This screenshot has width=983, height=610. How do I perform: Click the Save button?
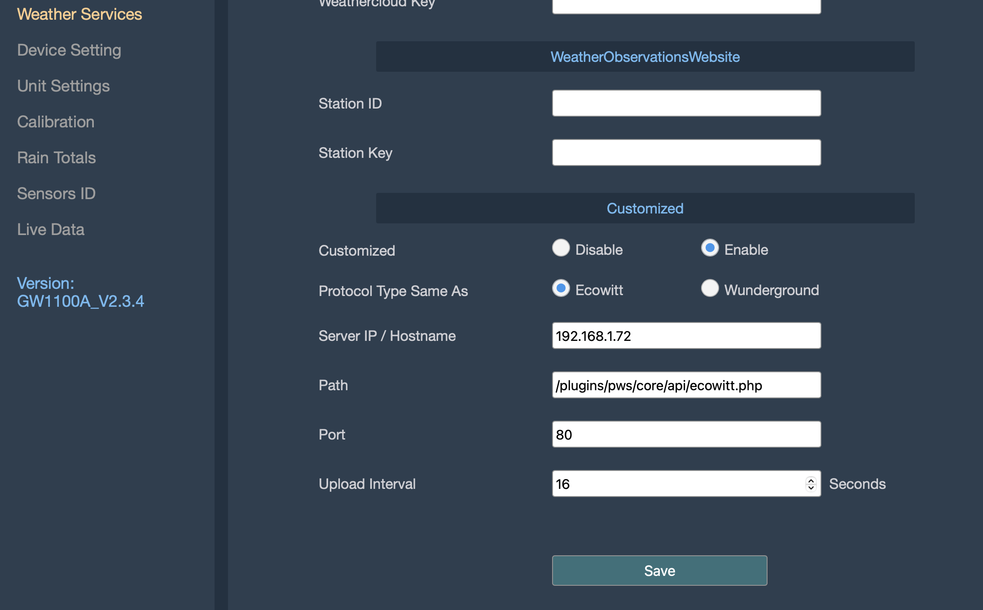[x=659, y=571]
